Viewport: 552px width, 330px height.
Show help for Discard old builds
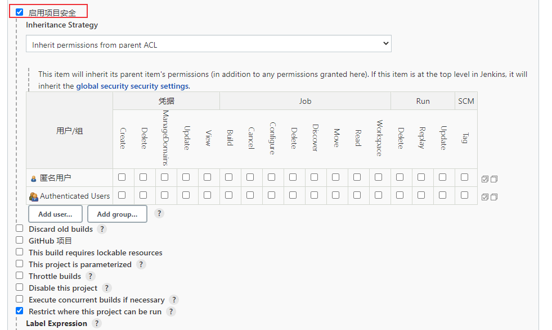click(x=102, y=229)
